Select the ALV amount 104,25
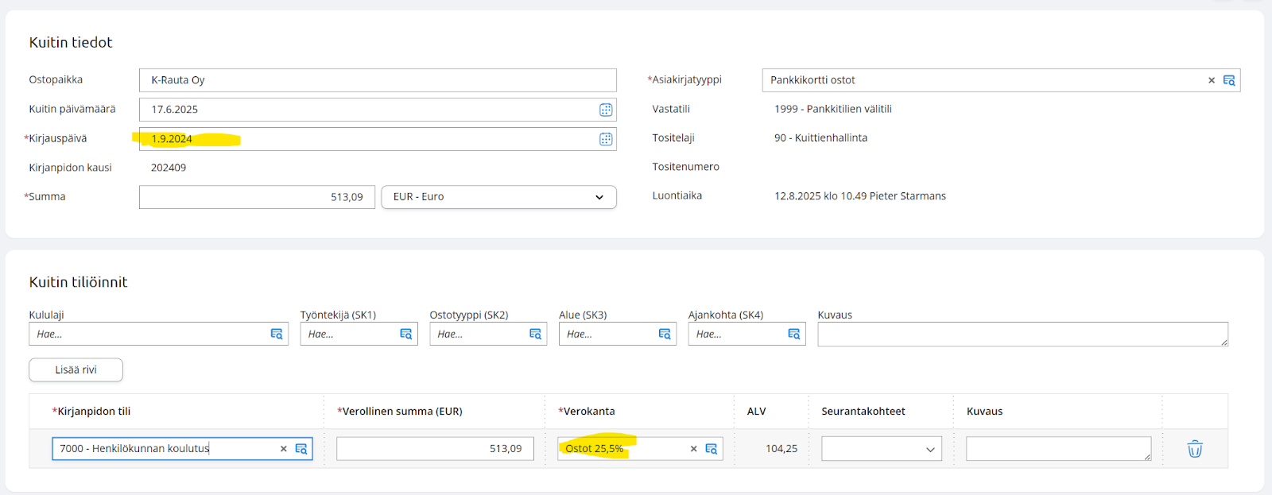 (781, 449)
